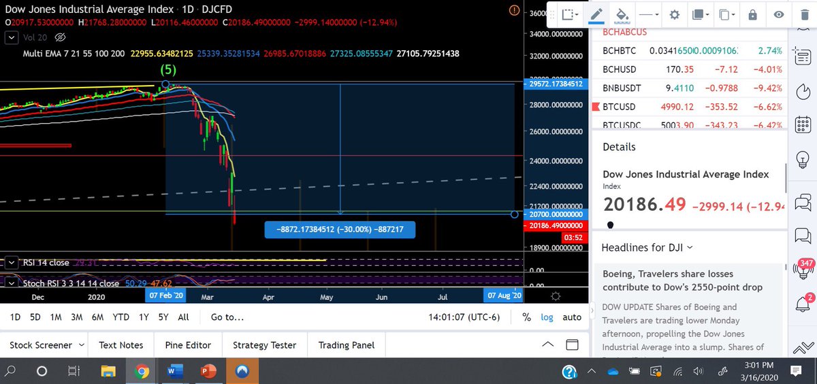Click the 07 Feb '20 time axis marker
The height and width of the screenshot is (384, 817).
pos(165,296)
